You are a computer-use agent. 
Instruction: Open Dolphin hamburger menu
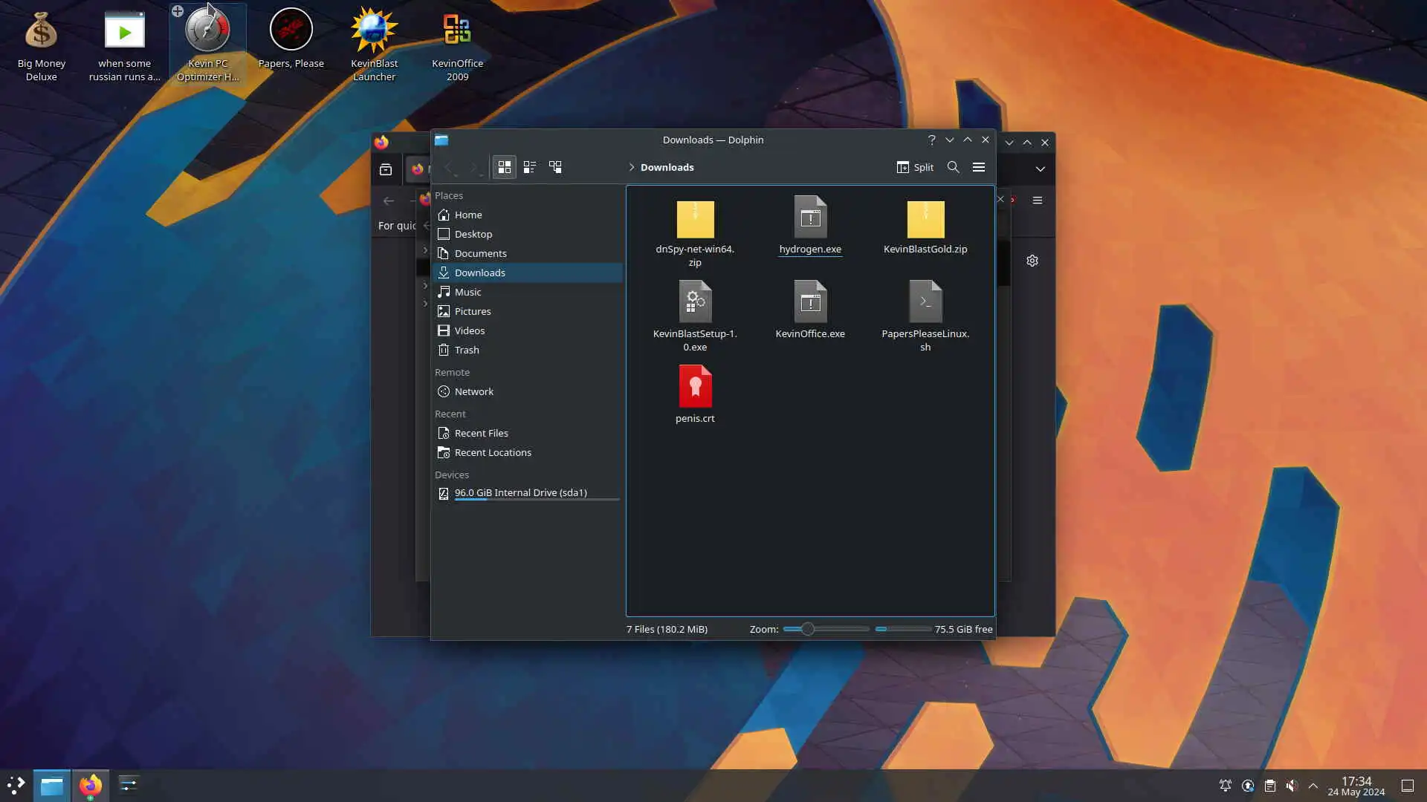pos(979,167)
